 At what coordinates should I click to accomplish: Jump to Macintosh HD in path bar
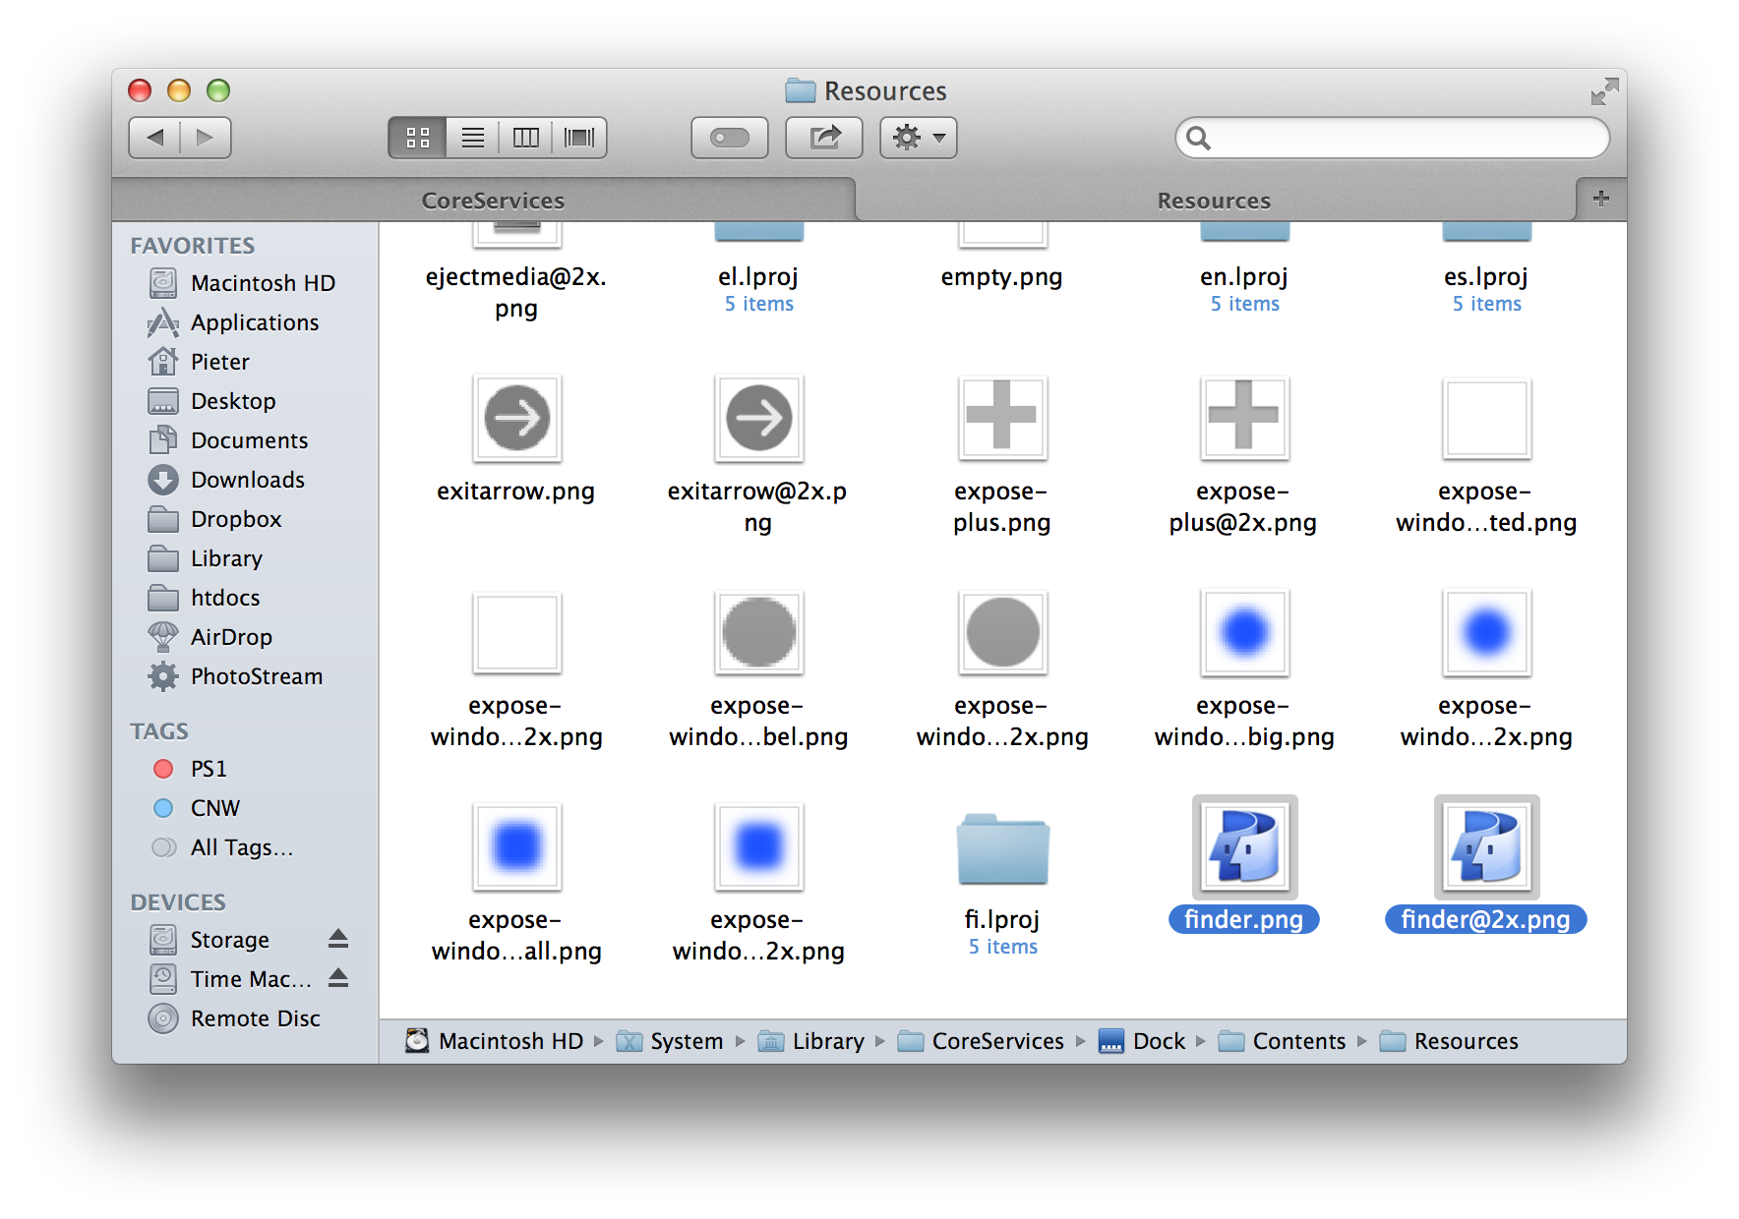click(495, 1041)
